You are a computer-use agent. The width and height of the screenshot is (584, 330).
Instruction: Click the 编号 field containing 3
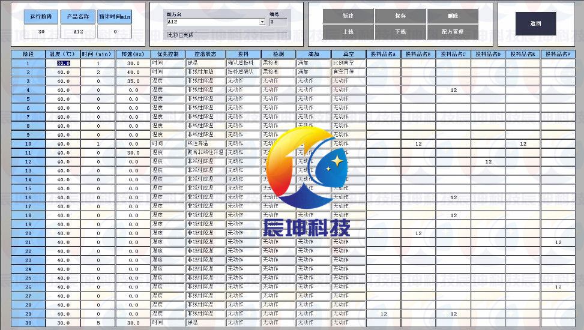coord(278,22)
